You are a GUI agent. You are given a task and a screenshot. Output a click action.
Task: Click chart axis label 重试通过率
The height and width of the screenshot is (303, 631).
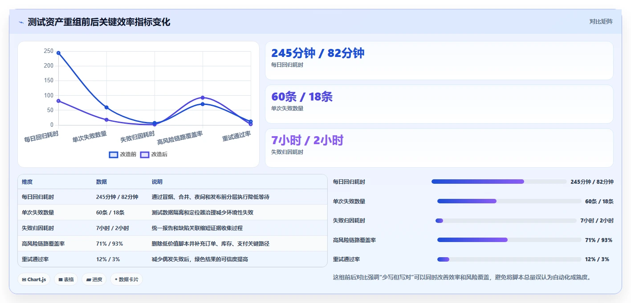pos(236,136)
